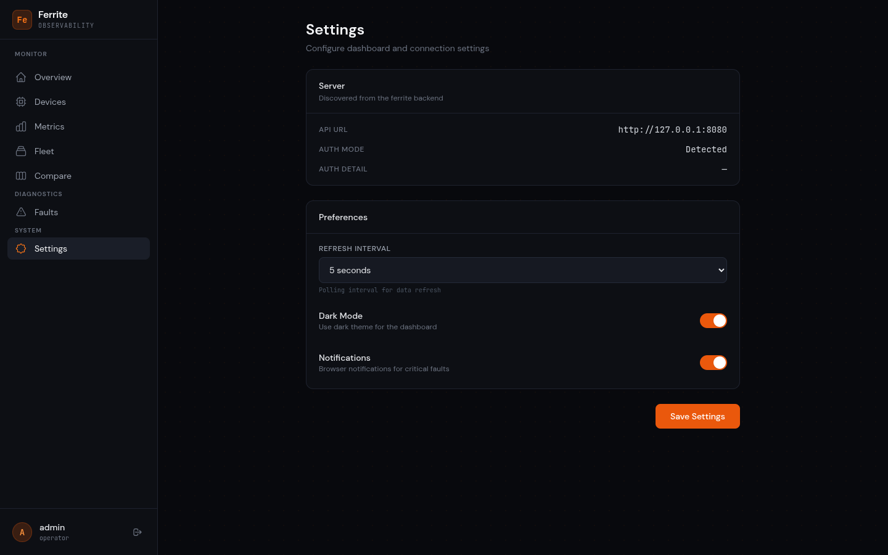Click the Compare columns icon
Viewport: 888px width, 555px height.
click(x=21, y=176)
